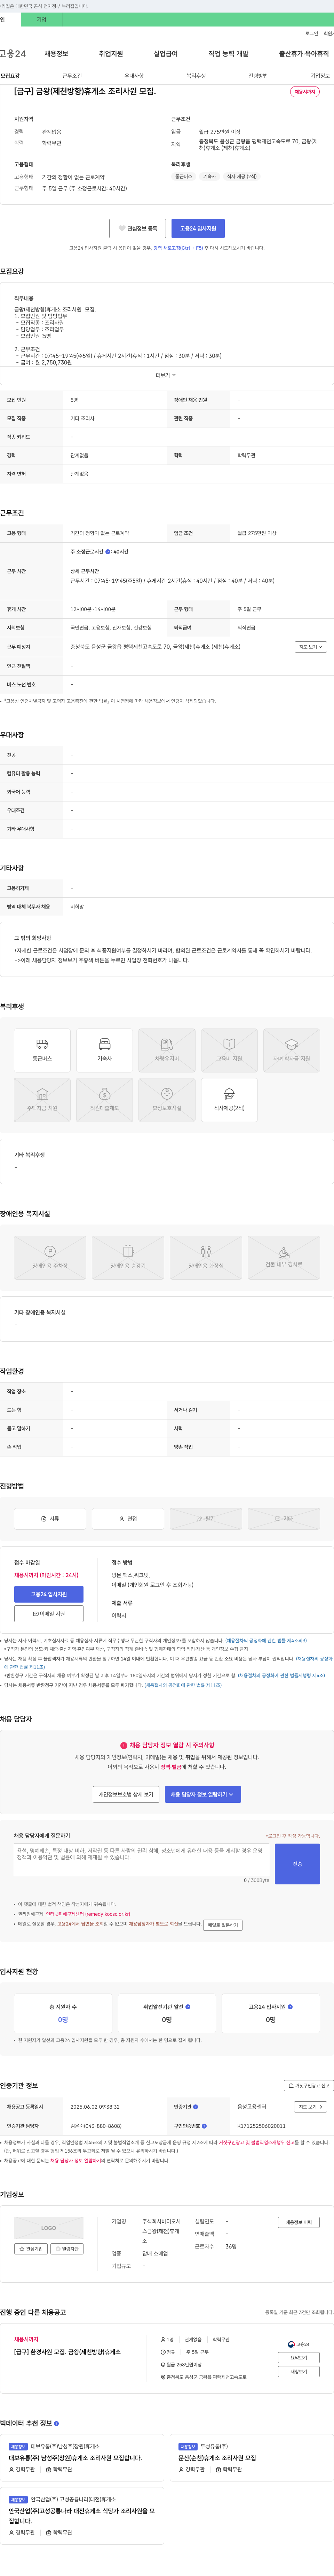Viewport: 334px width, 2576px height.
Task: Click the blue 전송 button
Action: coord(297,1864)
